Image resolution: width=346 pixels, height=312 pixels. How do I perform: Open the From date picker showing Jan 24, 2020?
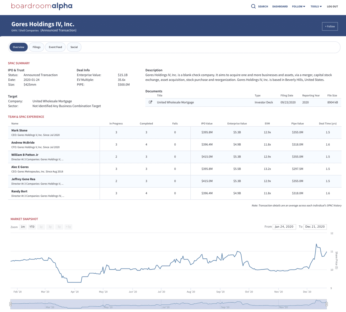point(284,227)
